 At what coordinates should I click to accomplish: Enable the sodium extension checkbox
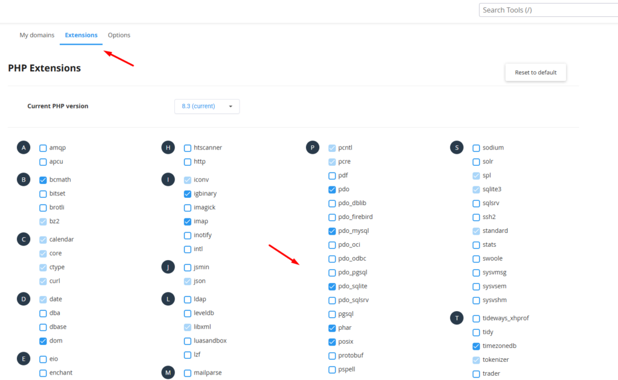[x=476, y=148]
